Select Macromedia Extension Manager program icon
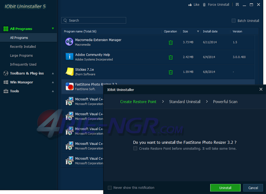Viewport: 266px width, 194px height. point(69,42)
